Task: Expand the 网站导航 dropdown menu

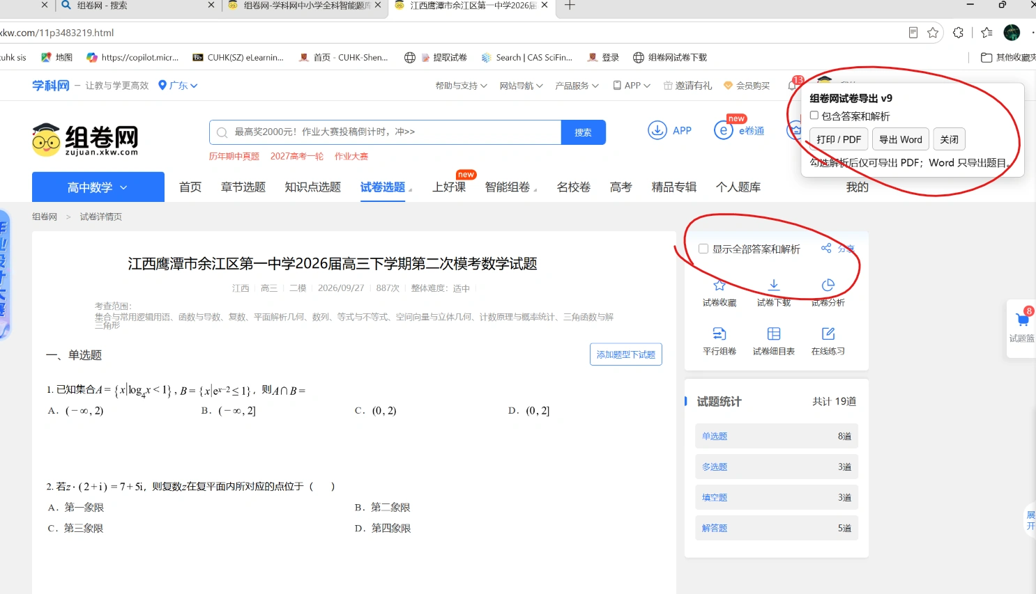Action: click(521, 86)
